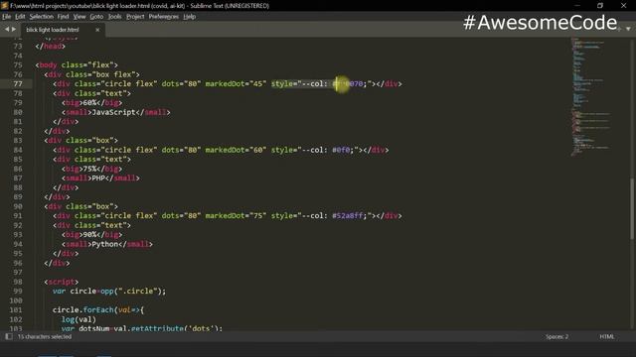Screen dimensions: 636x357
Task: Click the #52a8ff color value
Action: (x=347, y=216)
